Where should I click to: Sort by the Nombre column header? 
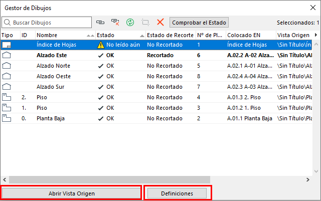click(65, 35)
